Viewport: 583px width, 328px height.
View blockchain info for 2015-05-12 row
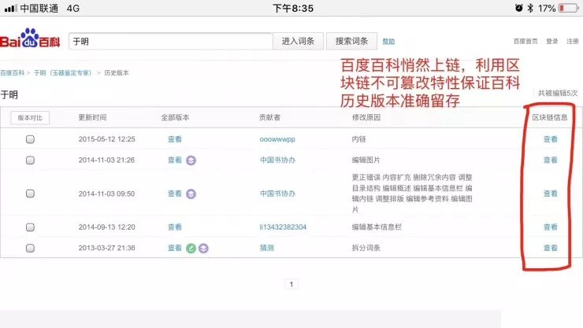coord(550,139)
